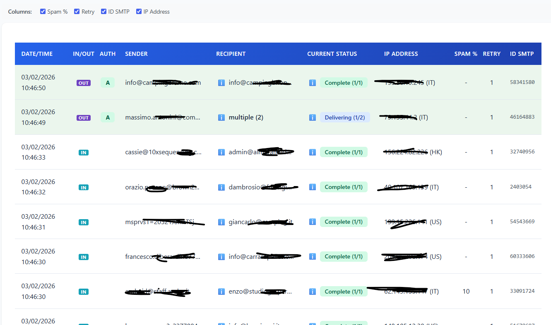Image resolution: width=551 pixels, height=325 pixels.
Task: Open status info icon in row with Spam 10
Action: pyautogui.click(x=313, y=292)
